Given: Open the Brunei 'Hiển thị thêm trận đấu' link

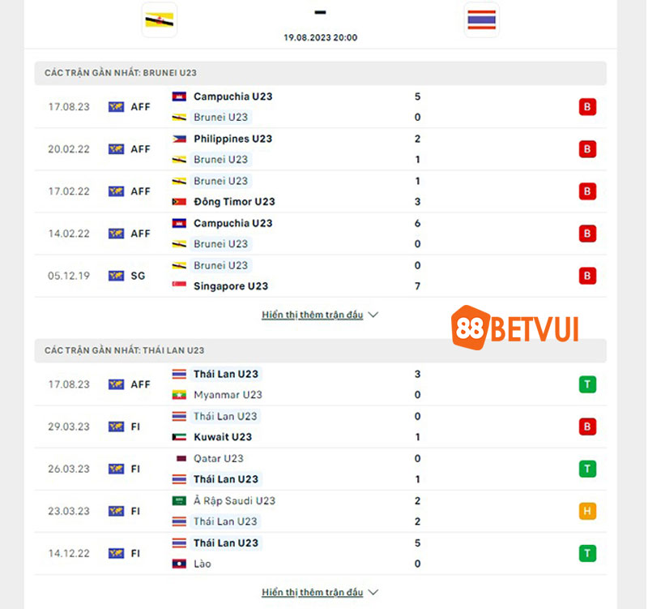Looking at the screenshot, I should click(x=313, y=315).
